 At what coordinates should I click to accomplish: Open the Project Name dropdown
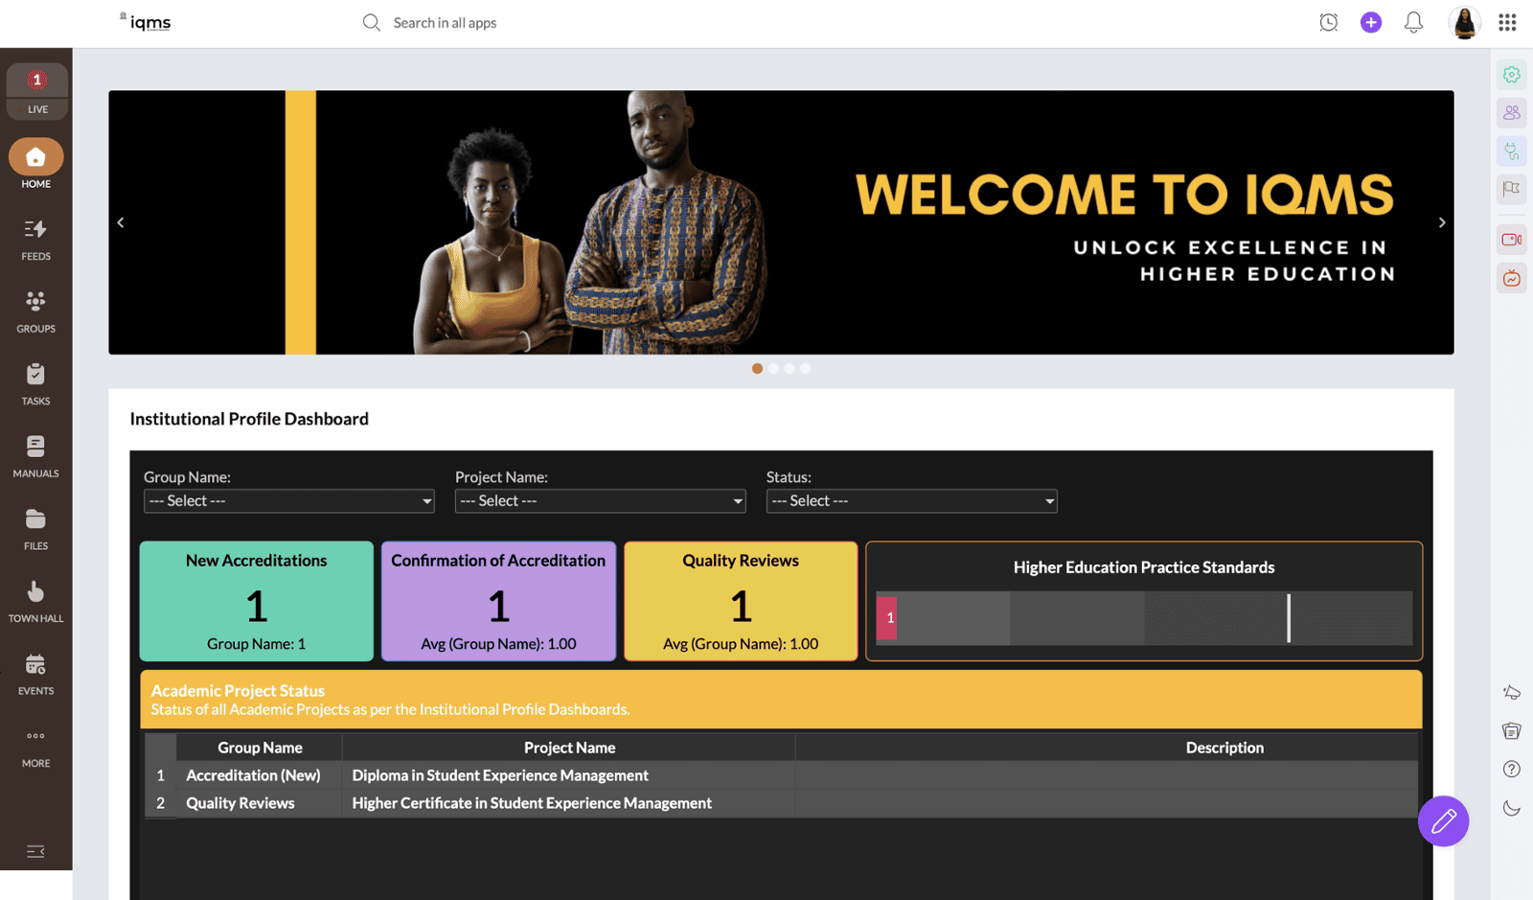[x=600, y=501]
